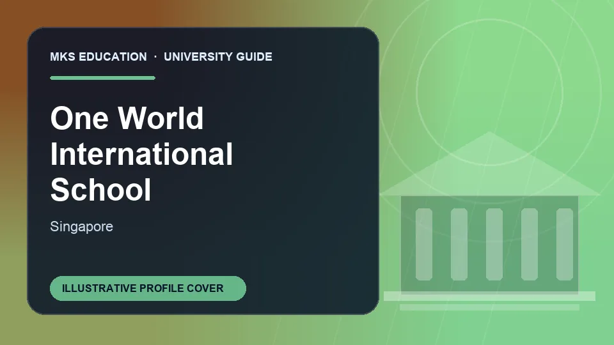Click the 'Singapore' location text
The width and height of the screenshot is (614, 345).
(81, 227)
